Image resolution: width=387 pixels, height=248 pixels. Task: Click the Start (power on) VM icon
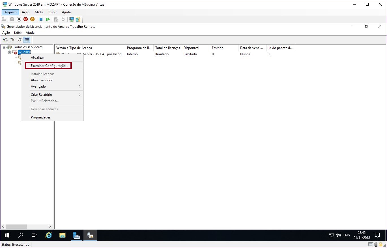[12, 19]
